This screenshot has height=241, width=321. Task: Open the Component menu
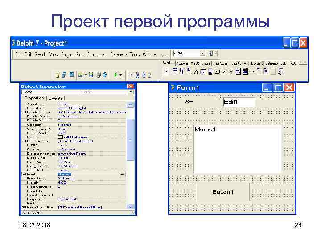[x=96, y=54]
